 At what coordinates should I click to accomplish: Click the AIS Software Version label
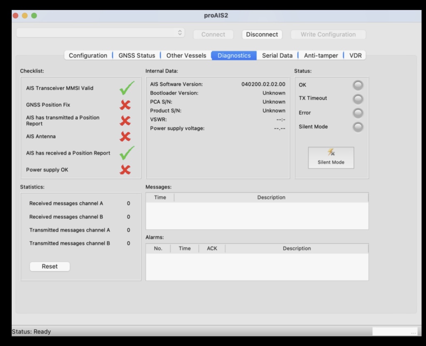(176, 84)
